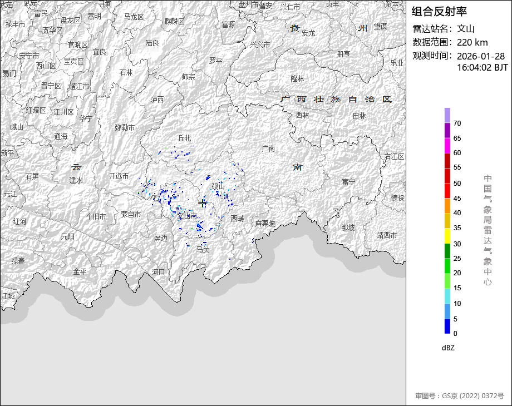Image resolution: width=512 pixels, height=406 pixels.
Task: Select the 靖西市 label at right edge
Action: click(387, 235)
